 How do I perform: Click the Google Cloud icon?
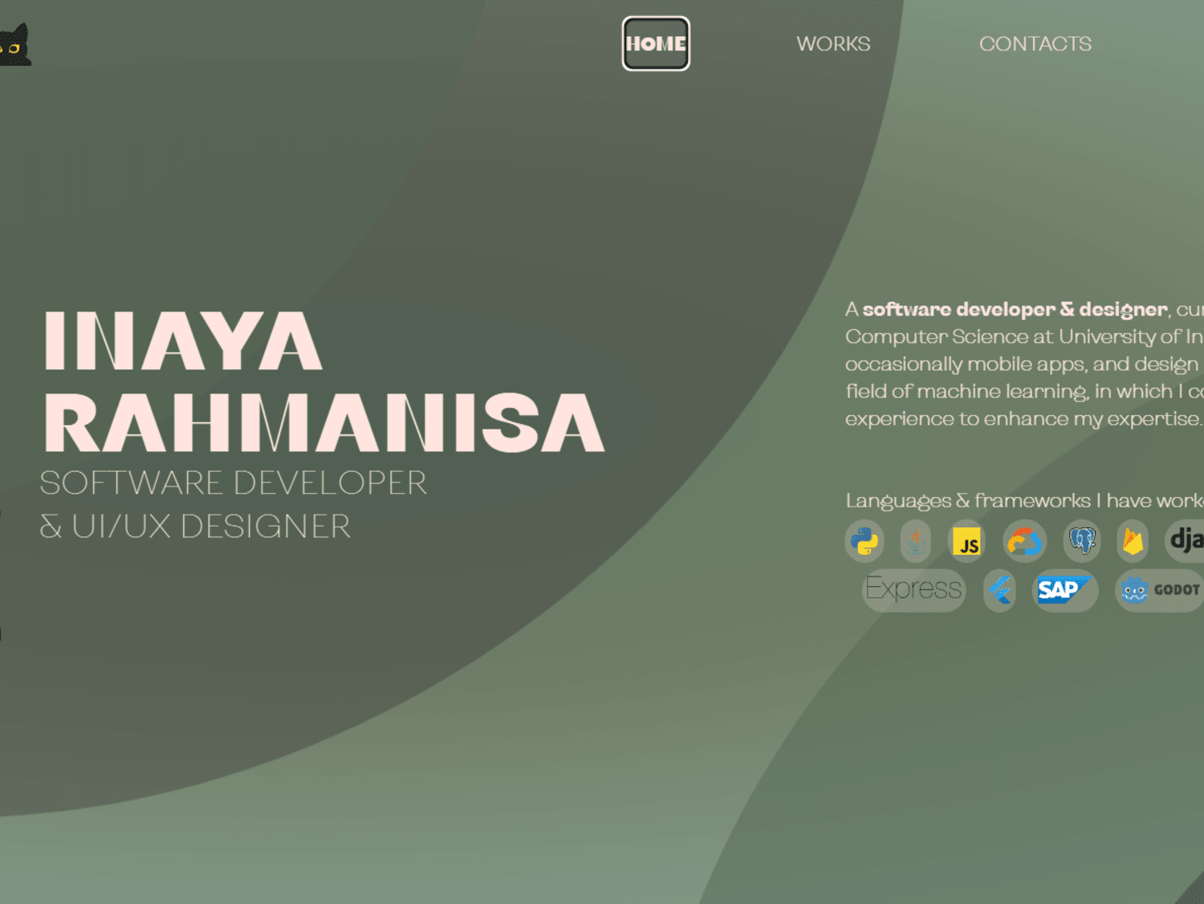click(1024, 541)
